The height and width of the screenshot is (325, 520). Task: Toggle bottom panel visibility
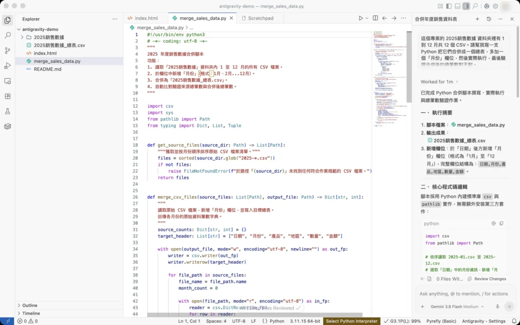[x=458, y=6]
